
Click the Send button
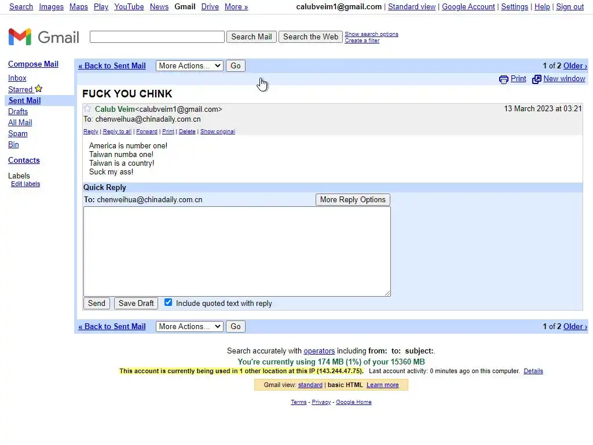coord(97,304)
